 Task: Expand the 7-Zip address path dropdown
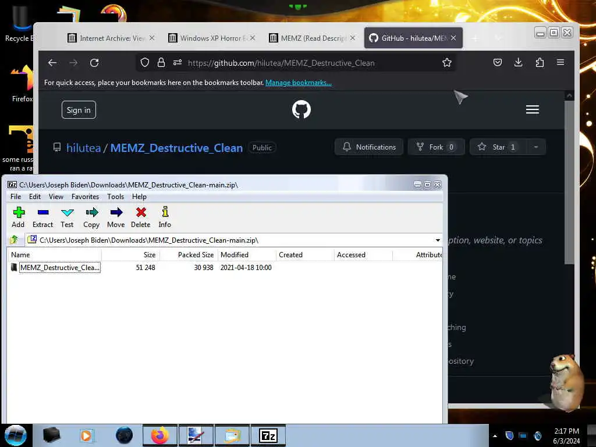click(x=438, y=240)
